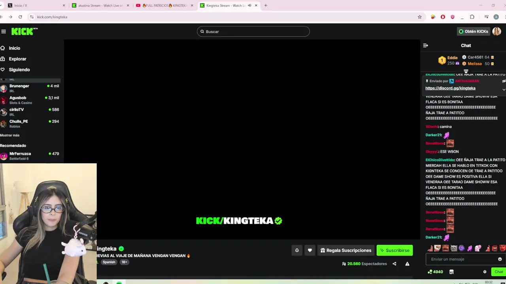Expand the gift leaderboard handle
This screenshot has width=506, height=284.
tap(466, 71)
